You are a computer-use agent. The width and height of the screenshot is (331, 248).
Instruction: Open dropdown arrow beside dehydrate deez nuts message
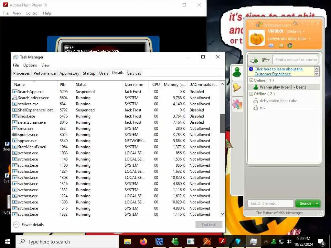[310, 39]
